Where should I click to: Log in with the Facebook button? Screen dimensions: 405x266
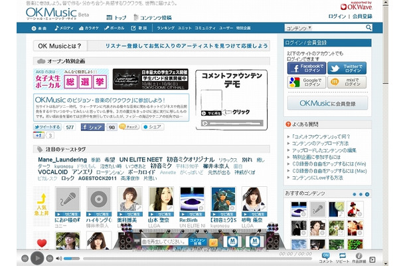pyautogui.click(x=307, y=68)
